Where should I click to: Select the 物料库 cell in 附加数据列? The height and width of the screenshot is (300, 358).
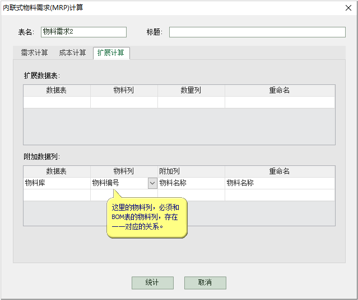pyautogui.click(x=57, y=183)
